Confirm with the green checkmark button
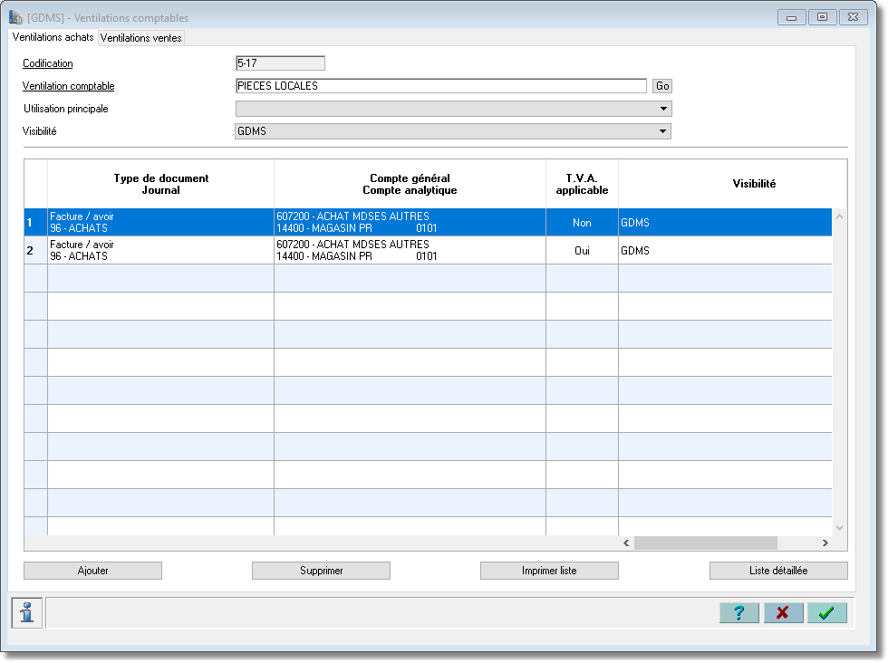The width and height of the screenshot is (888, 663). coord(826,612)
